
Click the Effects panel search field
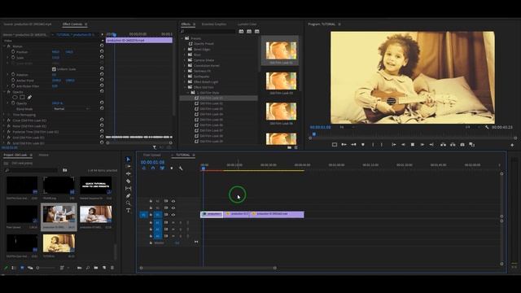pos(208,31)
